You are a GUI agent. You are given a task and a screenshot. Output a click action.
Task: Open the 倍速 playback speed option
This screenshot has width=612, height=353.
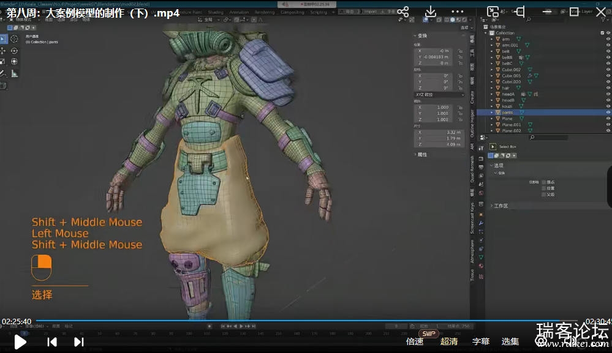(x=415, y=342)
